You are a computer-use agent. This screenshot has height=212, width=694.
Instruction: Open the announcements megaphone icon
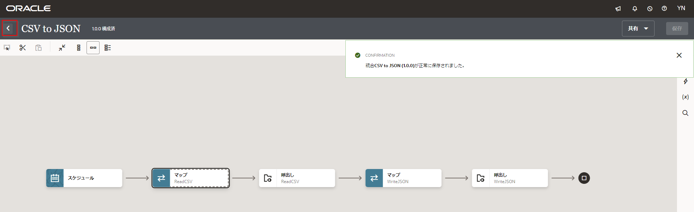[x=618, y=9]
